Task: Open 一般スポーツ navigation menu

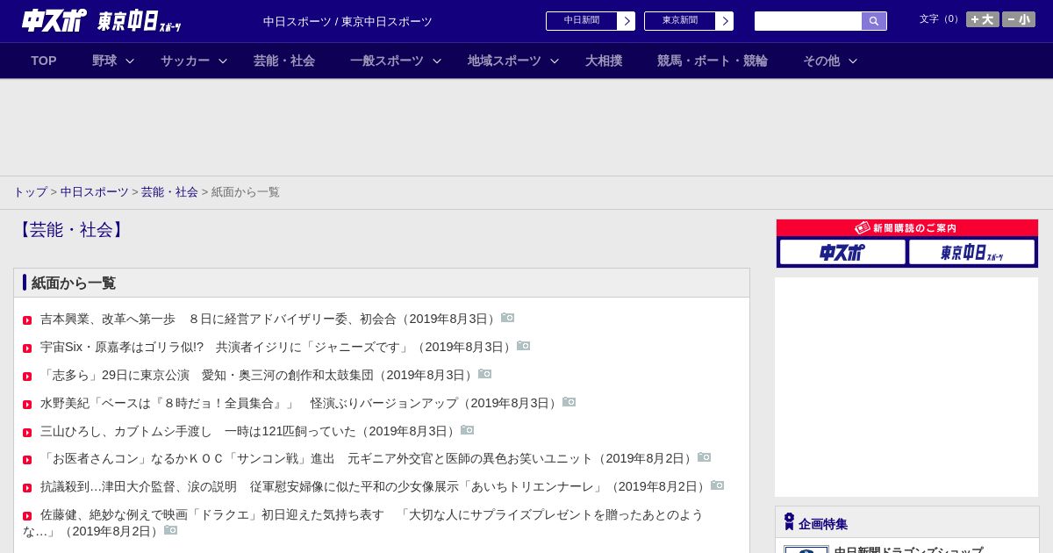Action: 387,61
